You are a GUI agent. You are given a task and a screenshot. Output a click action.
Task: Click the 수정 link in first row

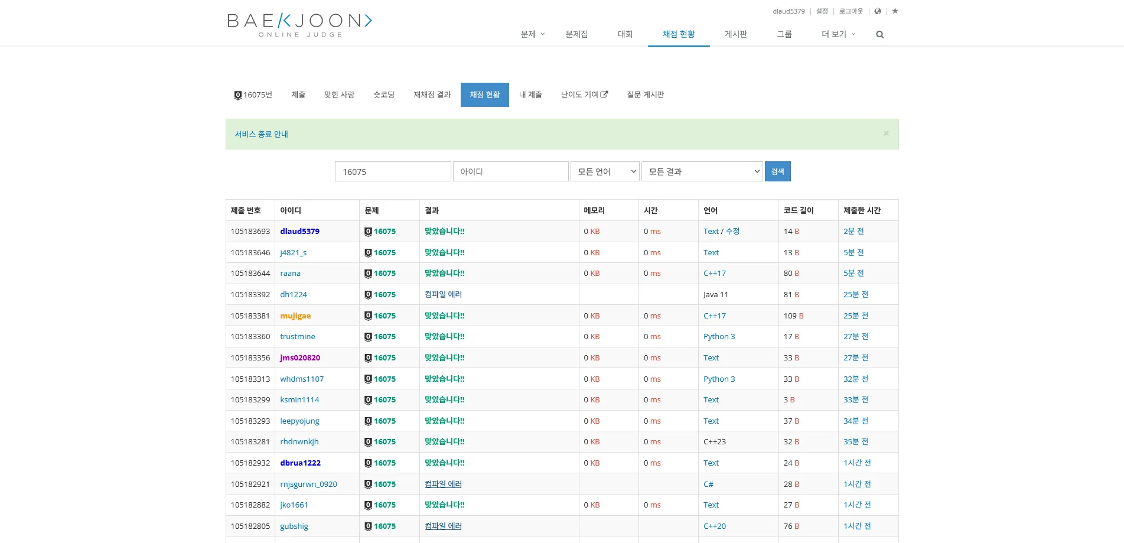[x=732, y=232]
